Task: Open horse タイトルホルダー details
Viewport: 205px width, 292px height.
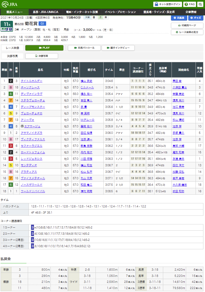Action: pos(32,81)
